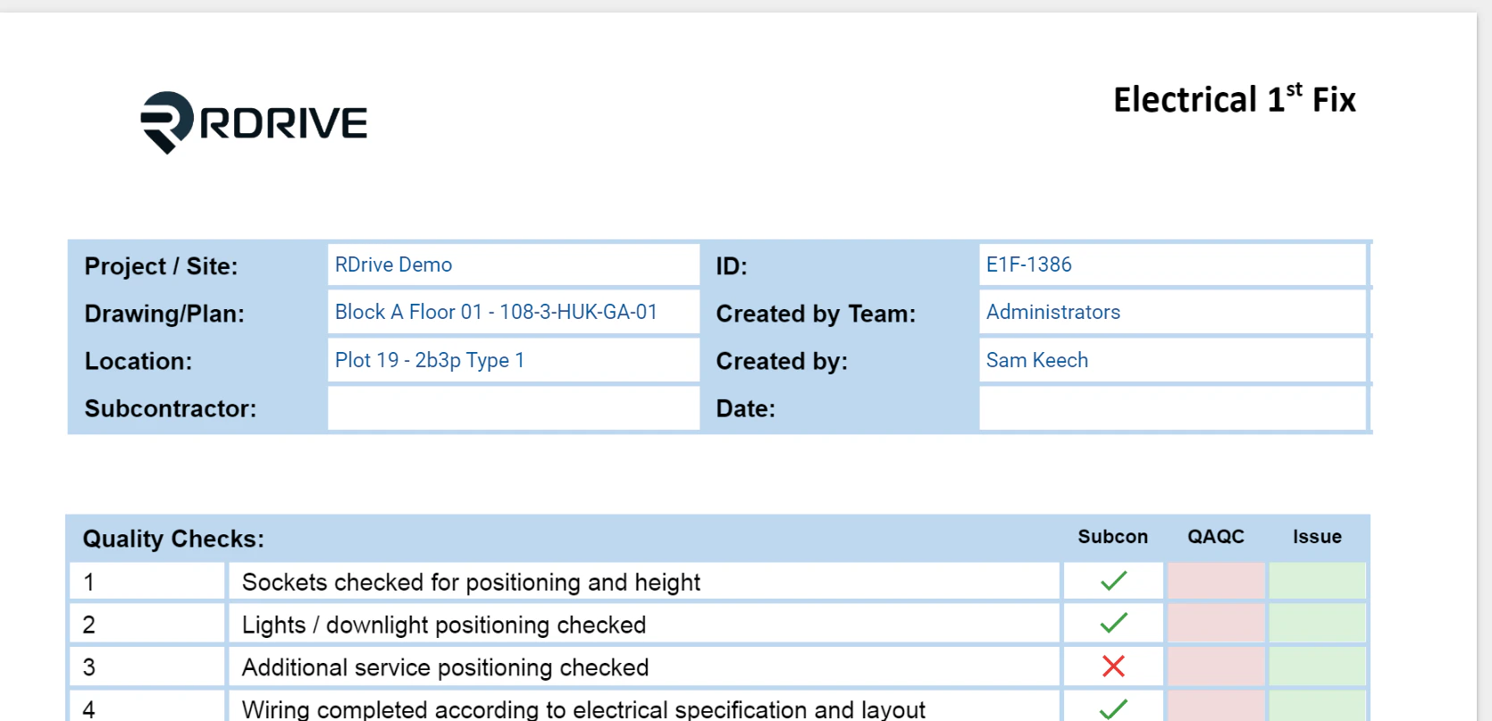Click the row number 1 cell

[147, 582]
